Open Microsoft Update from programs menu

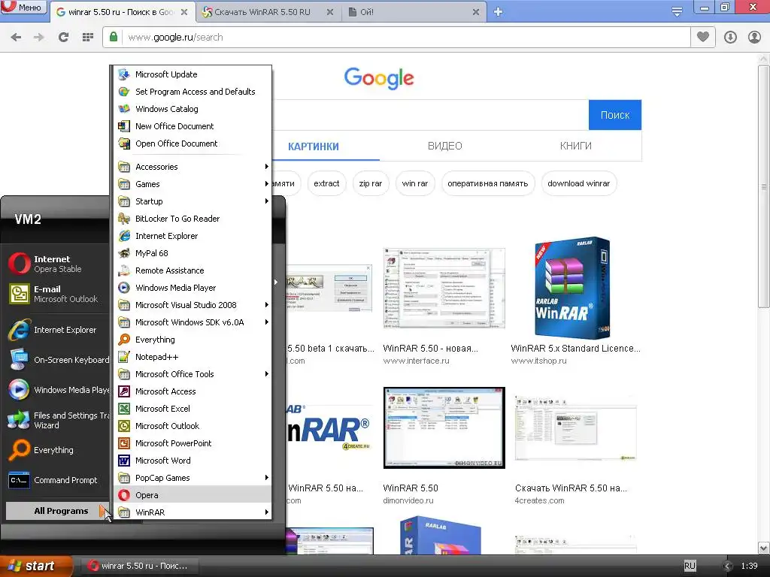coord(192,74)
